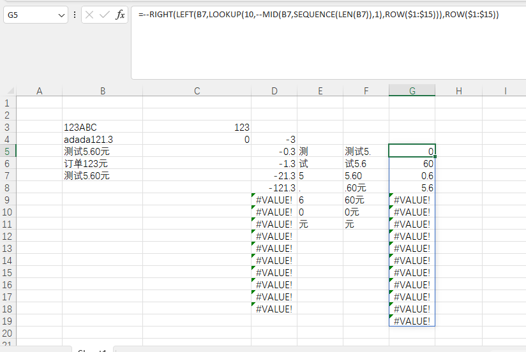
Task: Select column B header
Action: pos(103,91)
